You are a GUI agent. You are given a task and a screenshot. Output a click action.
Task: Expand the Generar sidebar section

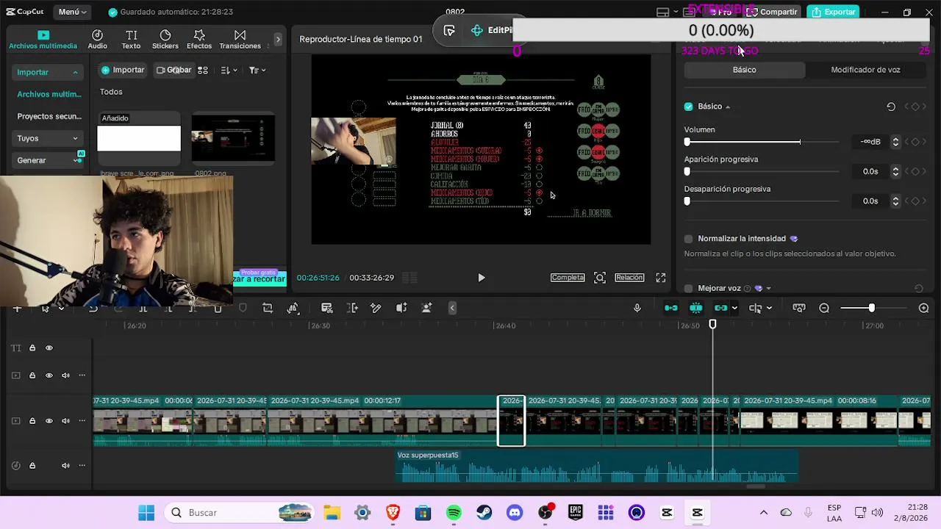pos(49,160)
